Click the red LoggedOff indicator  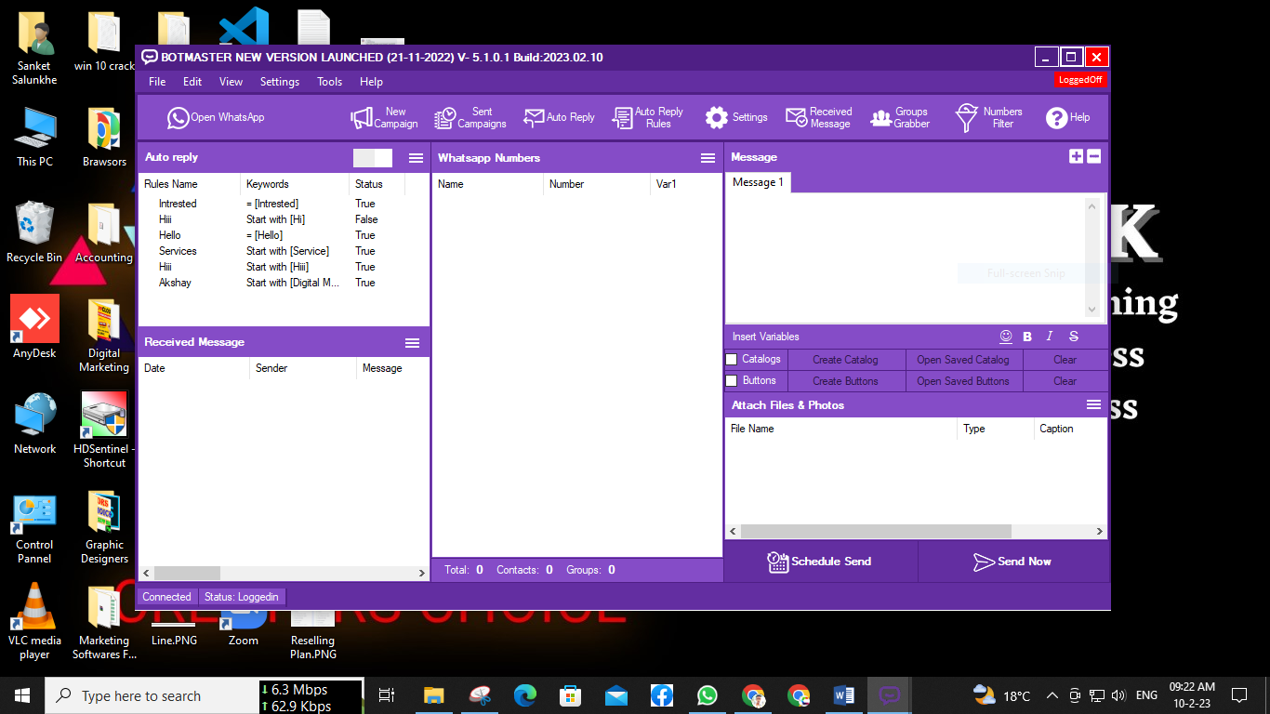pos(1080,80)
